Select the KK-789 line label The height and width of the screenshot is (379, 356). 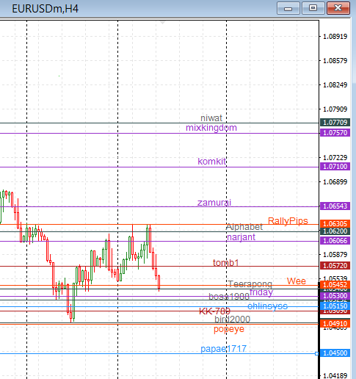214,311
